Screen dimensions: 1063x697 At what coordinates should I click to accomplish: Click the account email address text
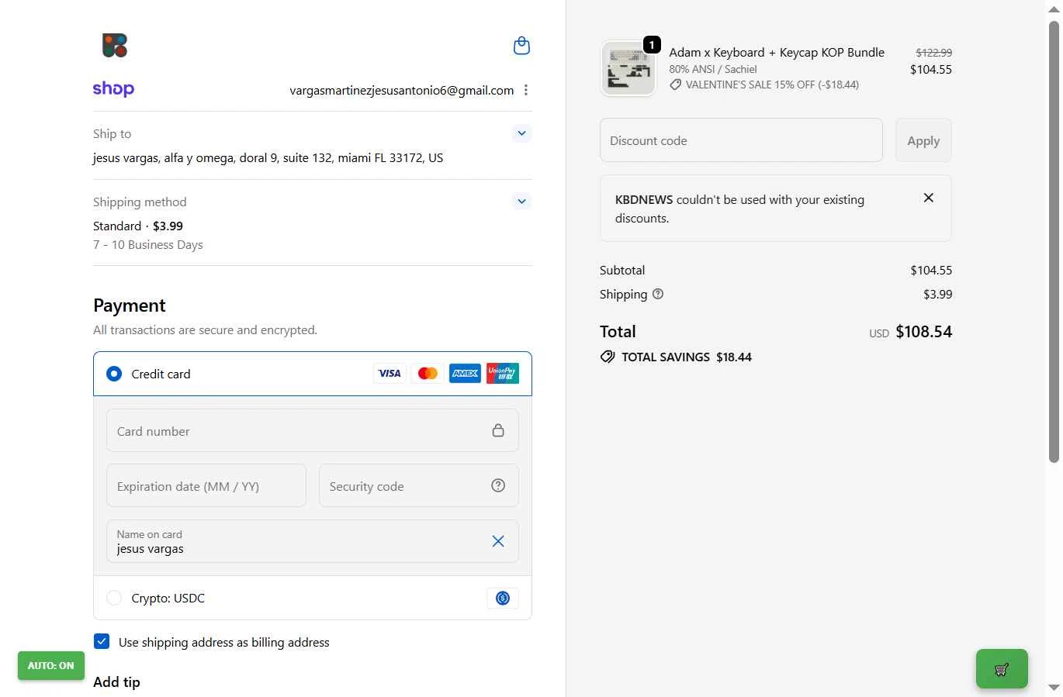pos(402,90)
